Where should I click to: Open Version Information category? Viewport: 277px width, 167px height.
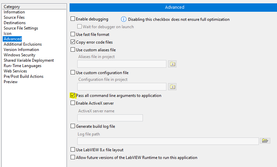pyautogui.click(x=22, y=50)
